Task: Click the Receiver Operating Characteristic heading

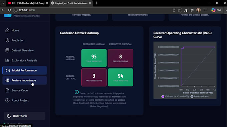Action: pos(182,35)
